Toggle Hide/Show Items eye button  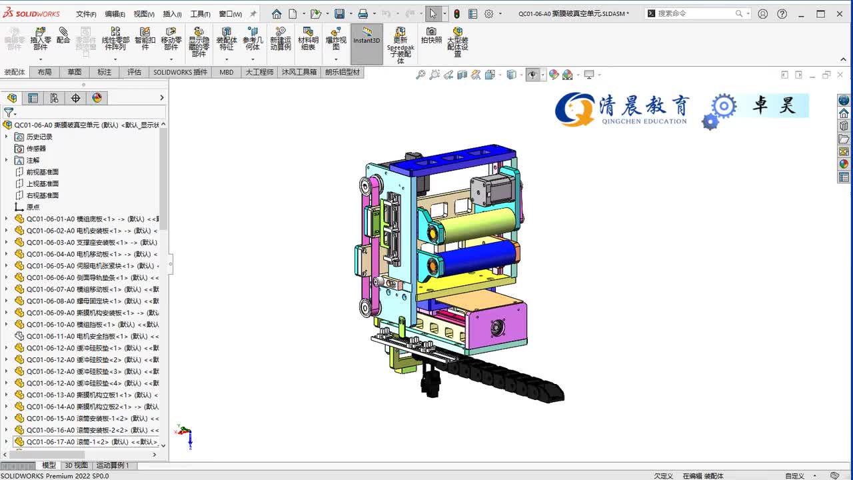pyautogui.click(x=532, y=75)
